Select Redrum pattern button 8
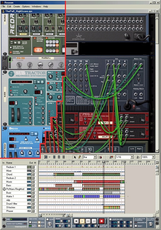 click(x=57, y=45)
